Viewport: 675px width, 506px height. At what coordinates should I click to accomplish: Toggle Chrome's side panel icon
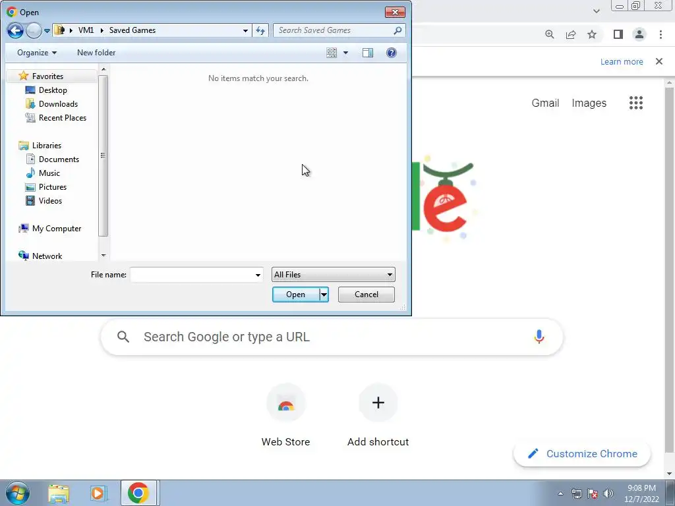point(618,34)
